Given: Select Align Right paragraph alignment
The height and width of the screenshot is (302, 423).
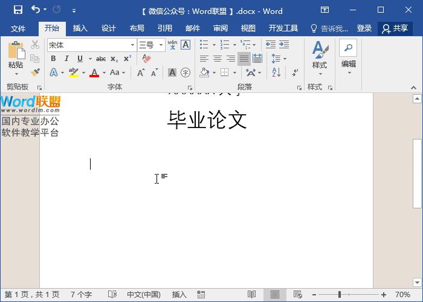Looking at the screenshot, I should 231,59.
